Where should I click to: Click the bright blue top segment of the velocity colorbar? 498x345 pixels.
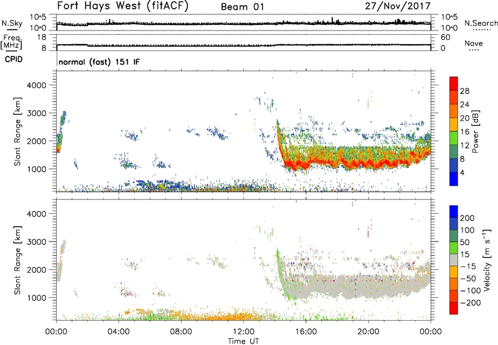pyautogui.click(x=454, y=212)
